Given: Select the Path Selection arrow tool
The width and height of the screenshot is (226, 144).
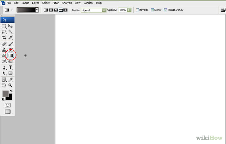Looking at the screenshot, I should click(x=4, y=73).
